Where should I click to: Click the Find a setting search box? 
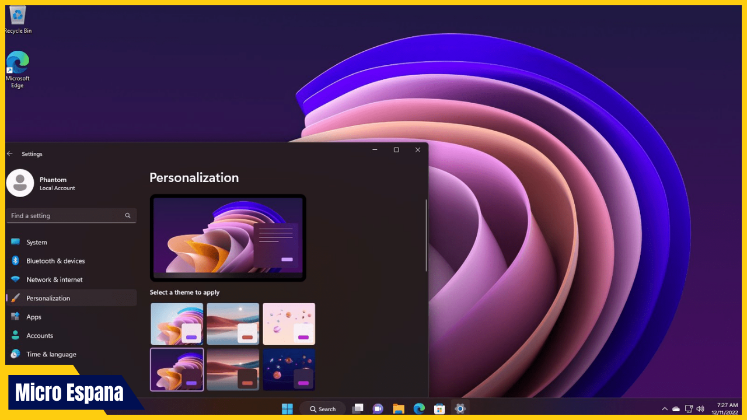tap(67, 216)
